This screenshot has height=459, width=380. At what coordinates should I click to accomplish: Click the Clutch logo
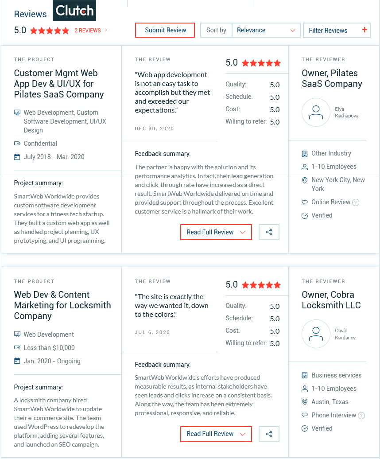coord(74,11)
